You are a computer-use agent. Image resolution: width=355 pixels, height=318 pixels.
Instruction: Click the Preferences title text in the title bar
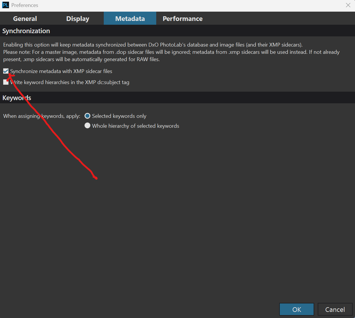[25, 5]
